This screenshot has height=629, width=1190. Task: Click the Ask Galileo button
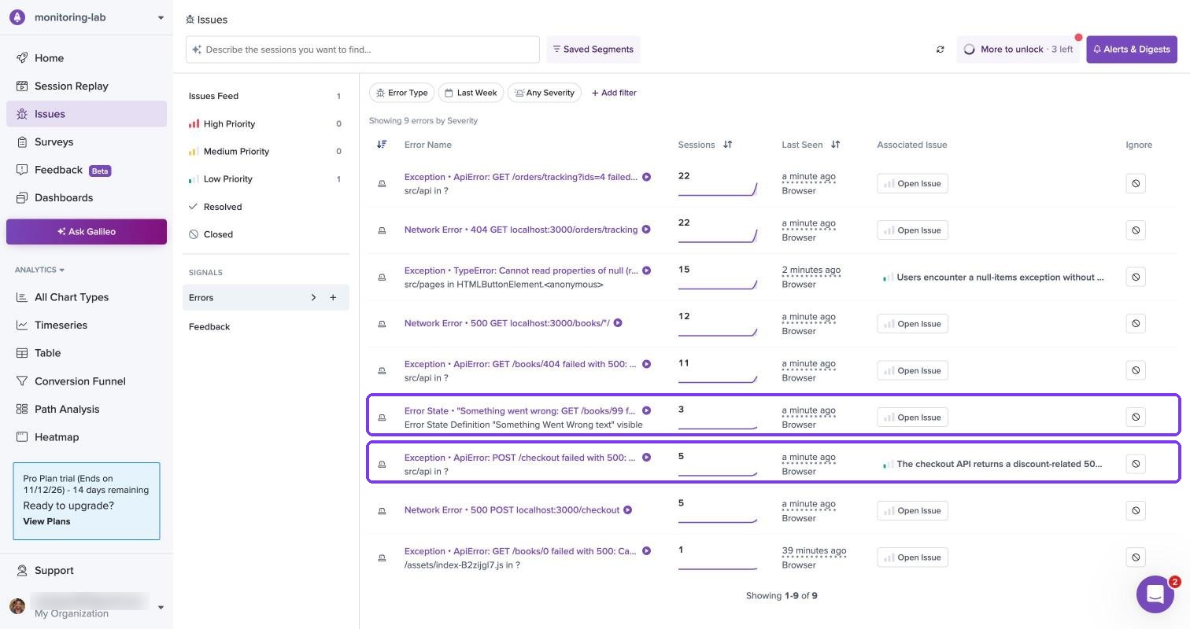87,232
